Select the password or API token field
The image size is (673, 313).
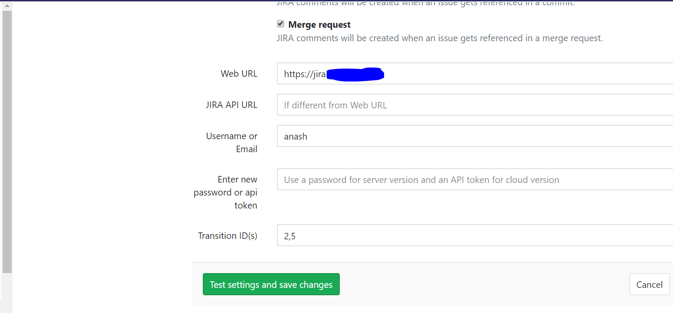pyautogui.click(x=433, y=179)
